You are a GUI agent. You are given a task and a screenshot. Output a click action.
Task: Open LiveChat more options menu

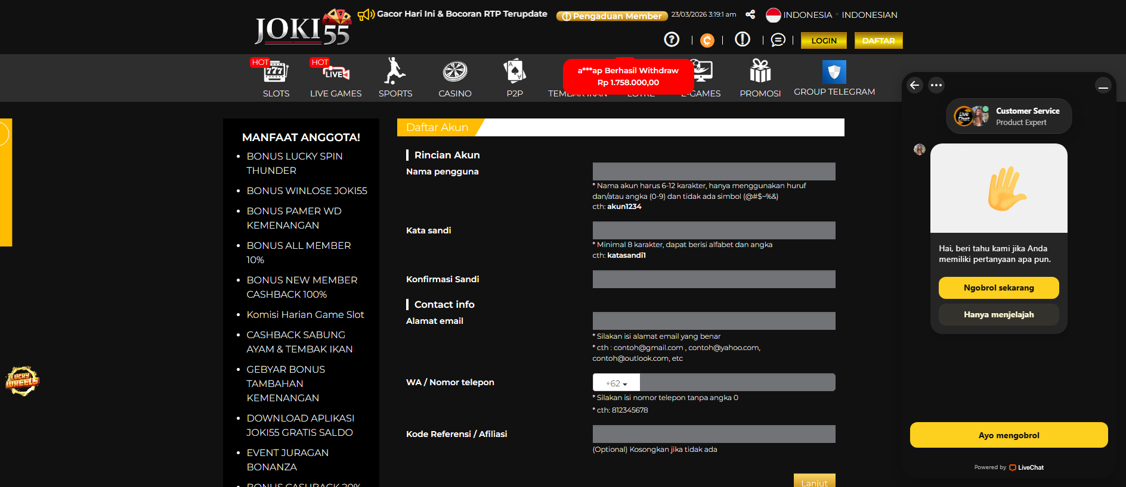936,85
